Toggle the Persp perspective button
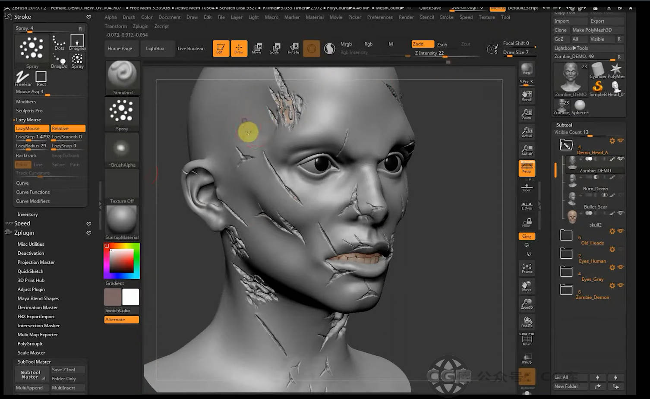Image resolution: width=650 pixels, height=399 pixels. (527, 168)
